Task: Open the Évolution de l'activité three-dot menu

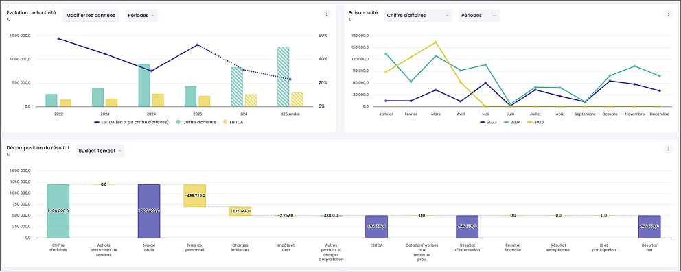Action: coord(326,14)
